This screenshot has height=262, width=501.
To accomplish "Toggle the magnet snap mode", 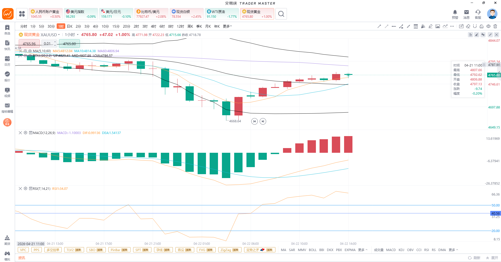I will tap(475, 26).
